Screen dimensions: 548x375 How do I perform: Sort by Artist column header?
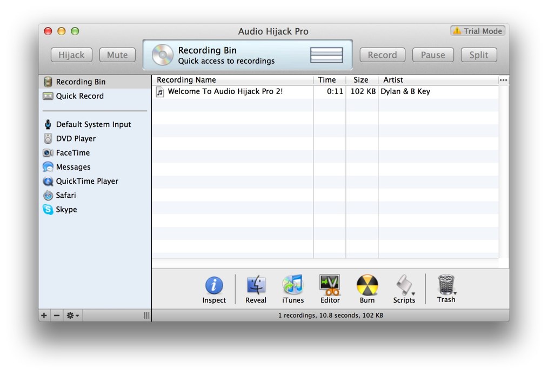438,80
